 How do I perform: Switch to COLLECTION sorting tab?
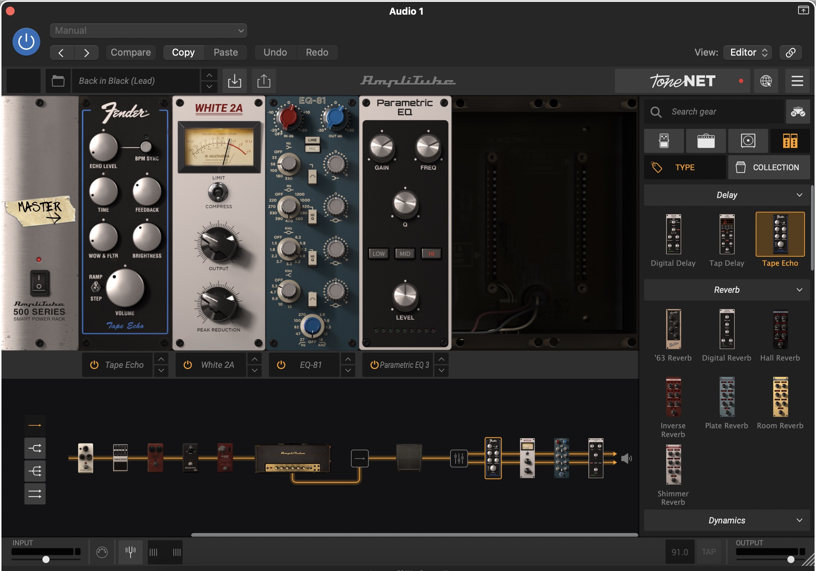769,167
